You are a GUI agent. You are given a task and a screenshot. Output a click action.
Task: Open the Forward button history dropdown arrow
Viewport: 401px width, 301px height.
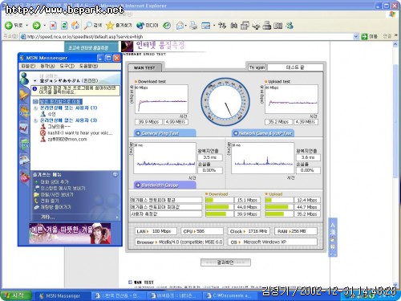tap(45, 26)
